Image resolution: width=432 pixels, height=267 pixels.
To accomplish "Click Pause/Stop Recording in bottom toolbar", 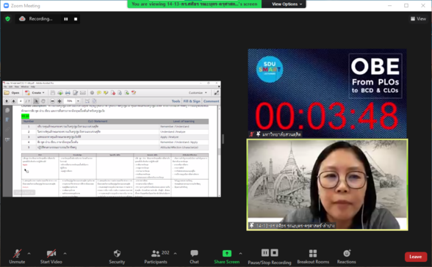I will 270,257.
